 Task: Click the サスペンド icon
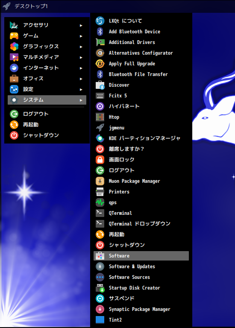(x=100, y=299)
